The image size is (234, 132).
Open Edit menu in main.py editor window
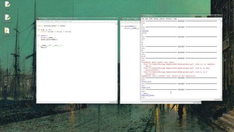click(x=42, y=21)
